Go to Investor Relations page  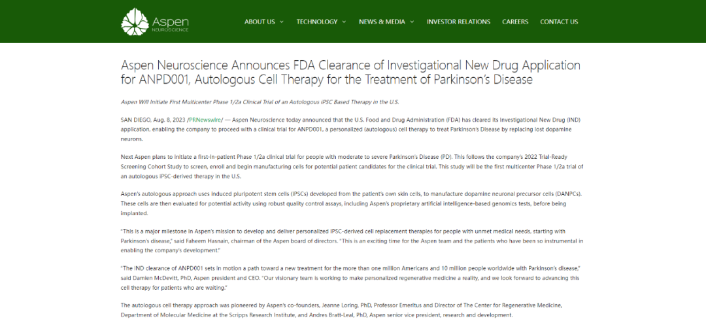pos(458,22)
